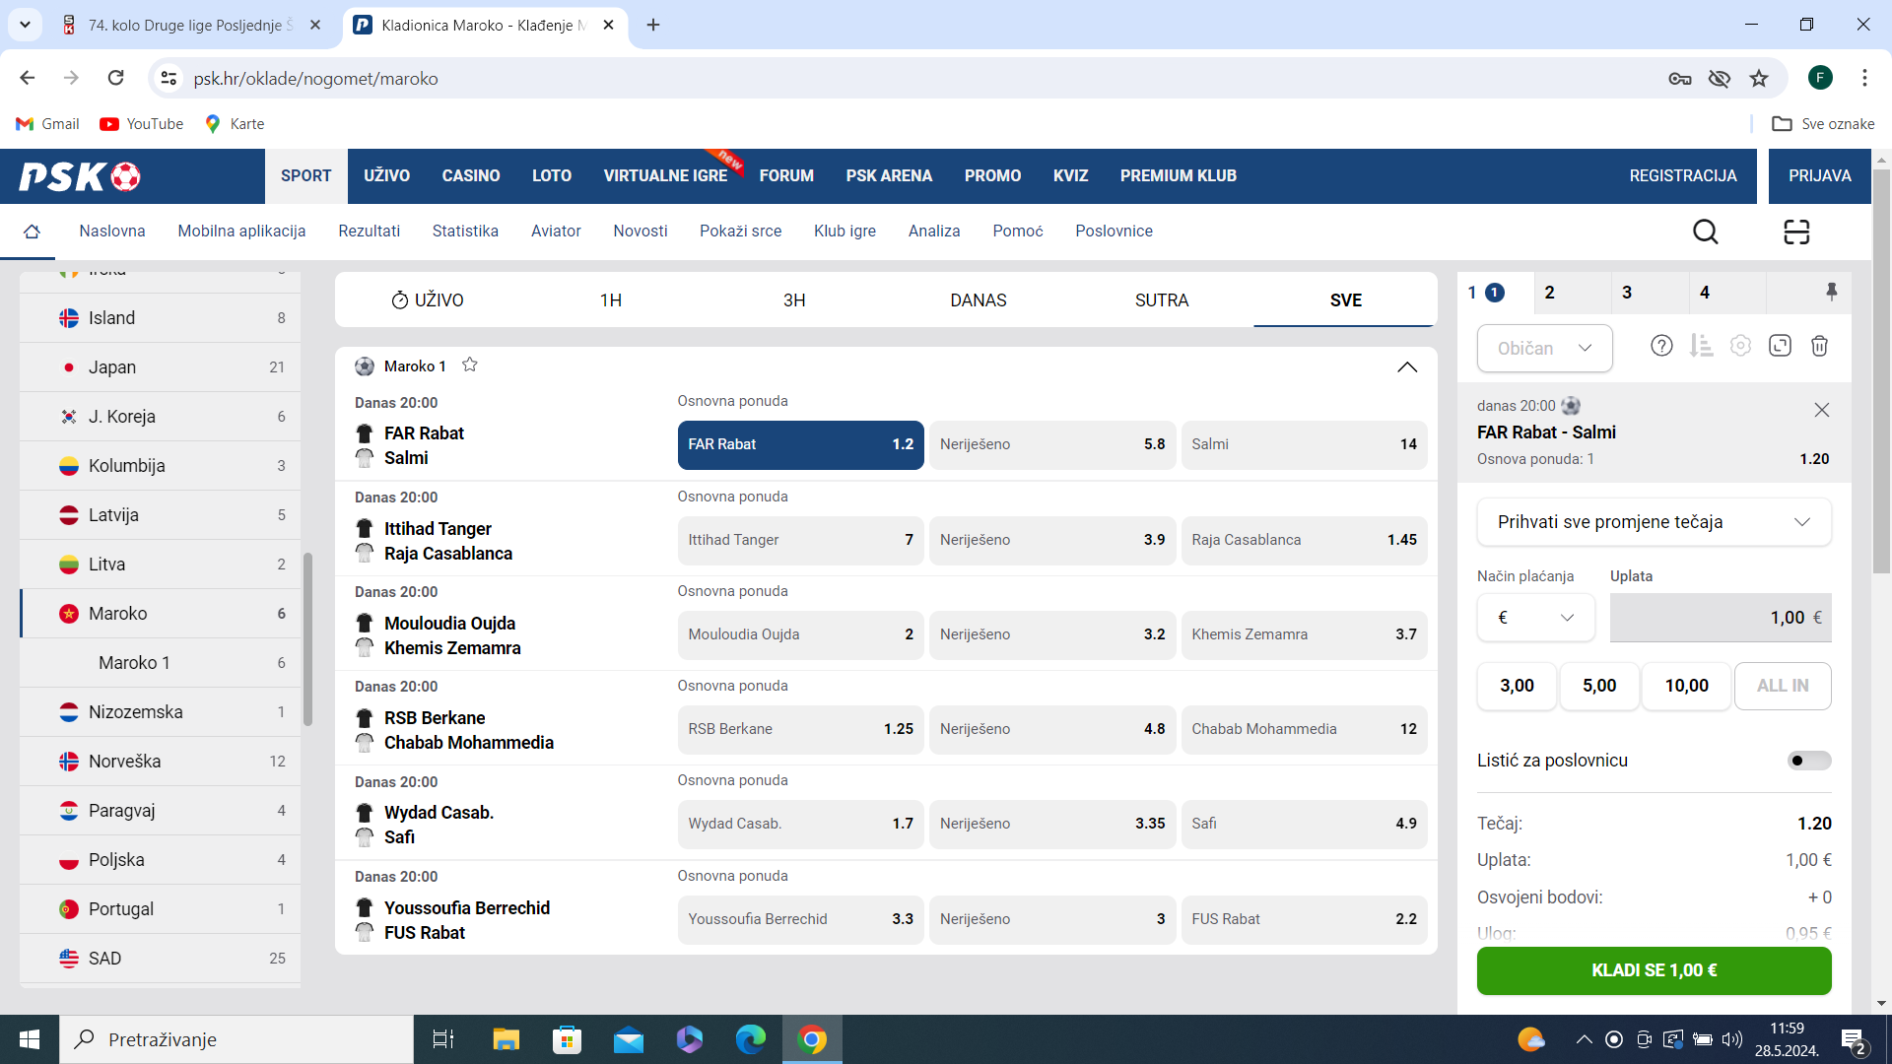Screen dimensions: 1892x1064
Task: Switch to betslip tab 2
Action: [1573, 293]
